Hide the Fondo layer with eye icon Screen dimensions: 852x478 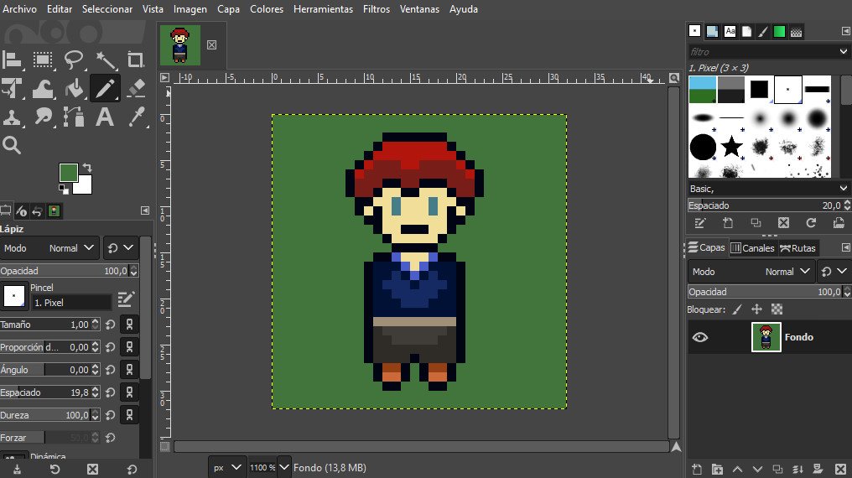coord(700,337)
